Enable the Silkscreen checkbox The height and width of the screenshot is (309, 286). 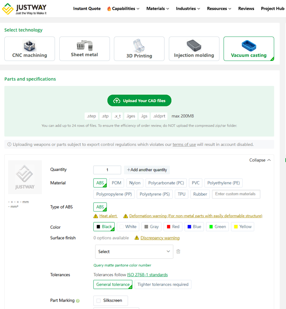coord(99,301)
